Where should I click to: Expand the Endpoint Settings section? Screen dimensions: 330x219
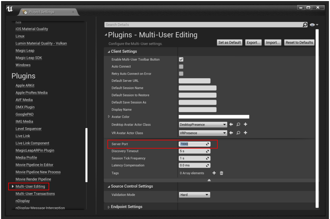[109, 207]
